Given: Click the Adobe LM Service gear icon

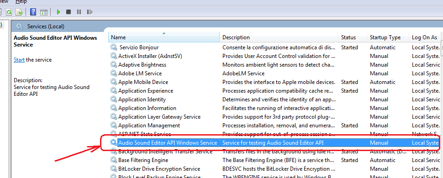Looking at the screenshot, I should 114,73.
